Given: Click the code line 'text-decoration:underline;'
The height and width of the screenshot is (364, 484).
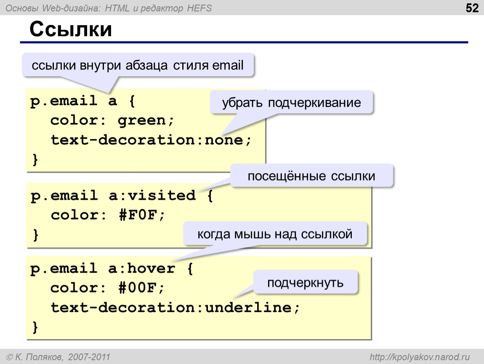Looking at the screenshot, I should point(175,308).
